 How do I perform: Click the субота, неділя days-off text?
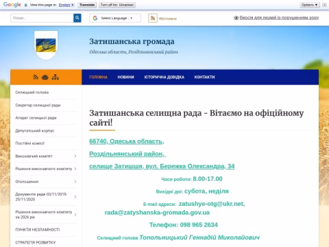tap(206, 191)
